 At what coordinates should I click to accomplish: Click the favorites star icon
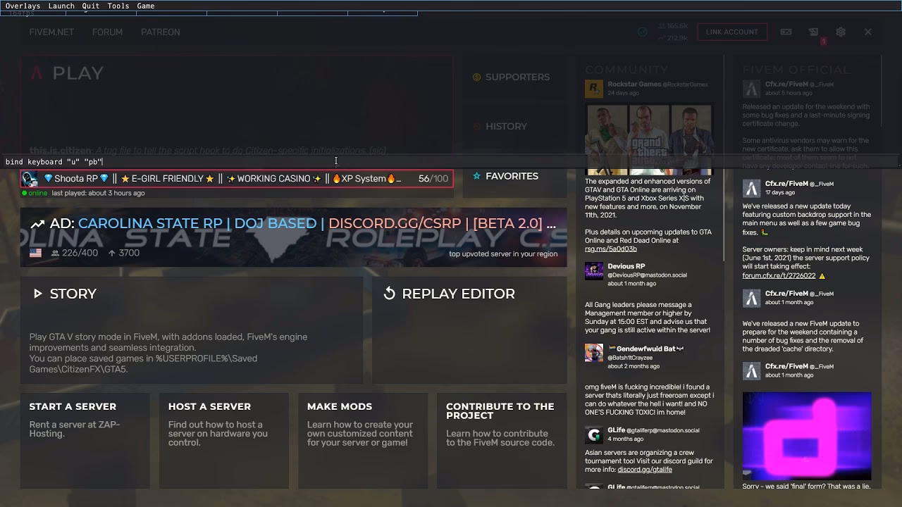coord(477,176)
